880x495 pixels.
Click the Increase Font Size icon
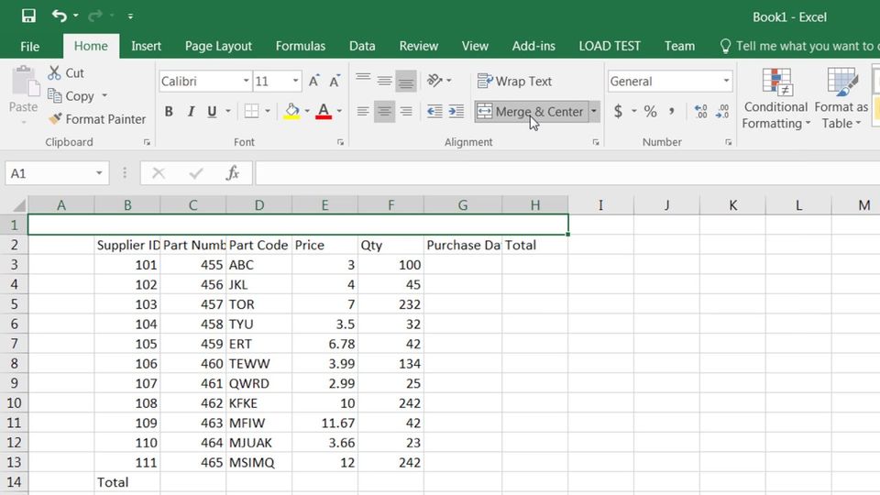314,82
